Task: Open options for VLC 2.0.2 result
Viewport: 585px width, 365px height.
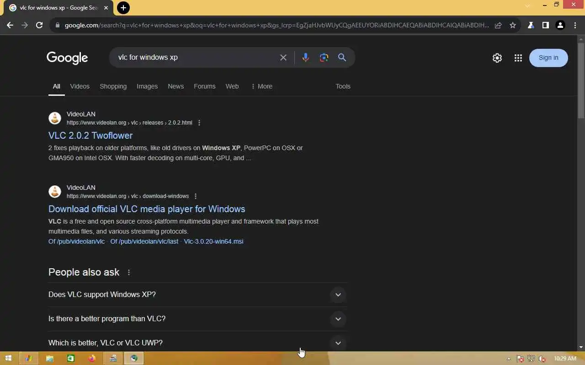Action: (x=199, y=123)
